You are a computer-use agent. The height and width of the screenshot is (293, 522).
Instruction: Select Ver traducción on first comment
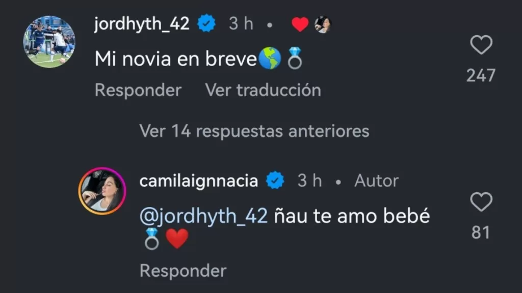[x=263, y=90]
